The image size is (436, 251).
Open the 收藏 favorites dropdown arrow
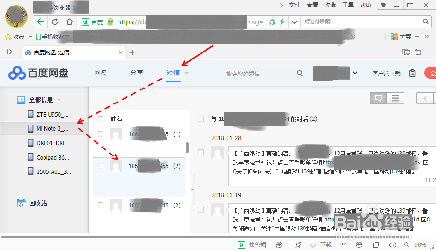(x=30, y=37)
